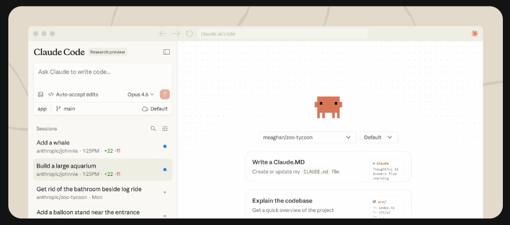Send the prompt with the arrow button
The width and height of the screenshot is (510, 225).
pos(165,94)
